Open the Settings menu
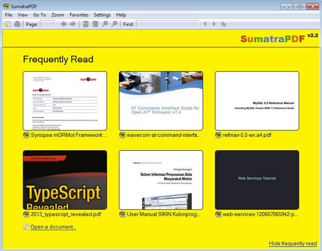The width and height of the screenshot is (322, 251). pos(102,15)
